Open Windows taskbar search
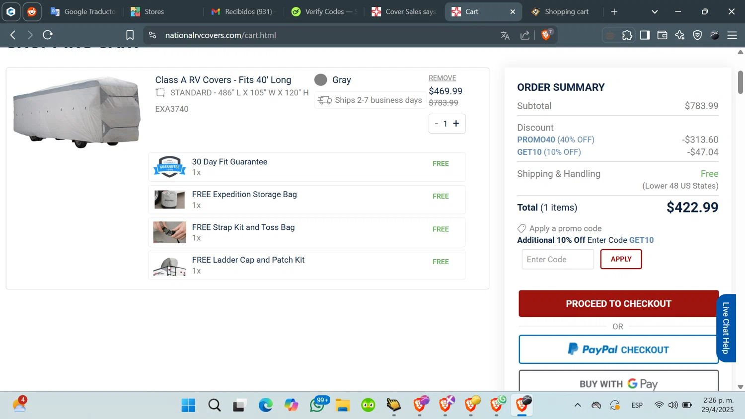 click(215, 406)
